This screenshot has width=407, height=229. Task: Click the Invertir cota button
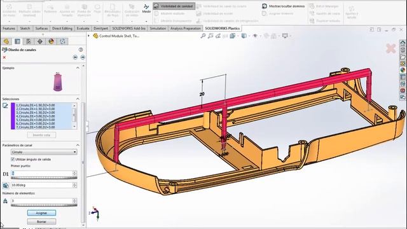(41, 135)
